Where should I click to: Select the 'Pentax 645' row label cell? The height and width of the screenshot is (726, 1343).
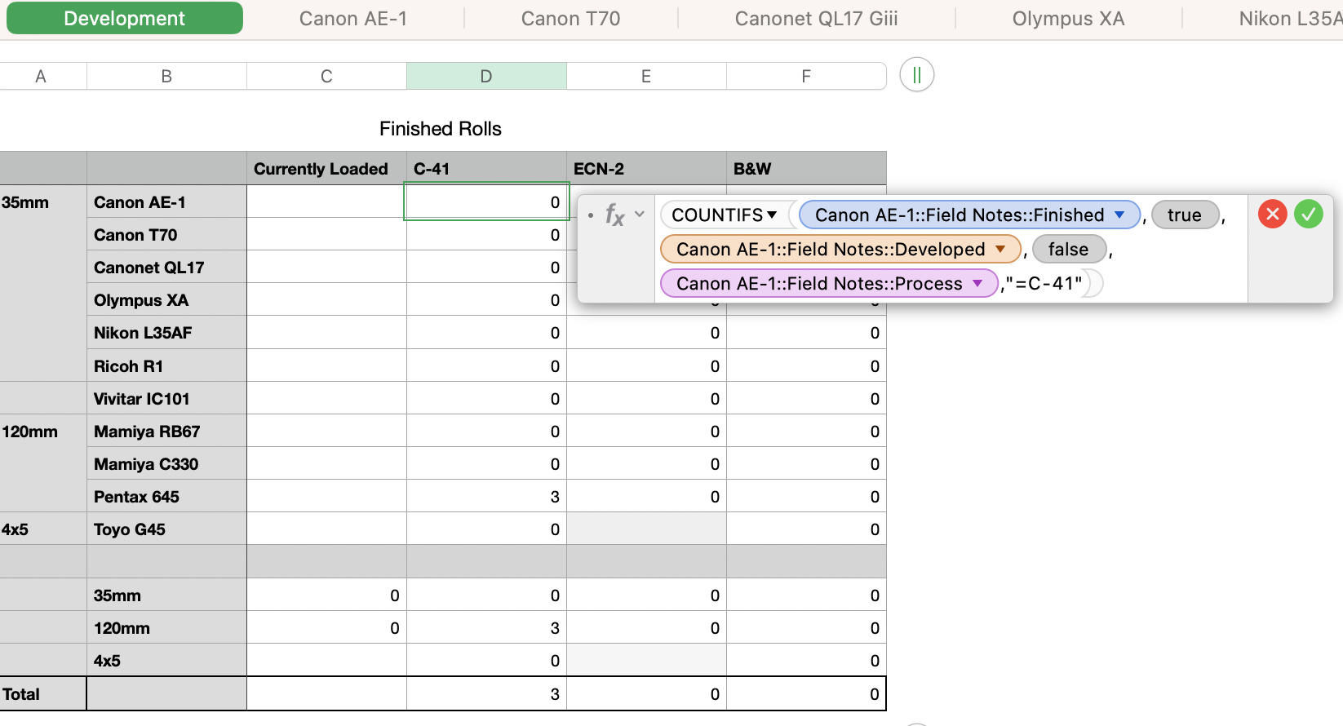pyautogui.click(x=166, y=496)
